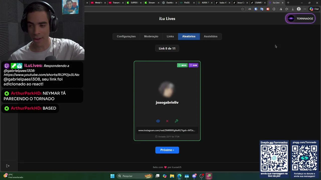
Task: Click joaogabrieliv's blurred avatar
Action: [167, 89]
